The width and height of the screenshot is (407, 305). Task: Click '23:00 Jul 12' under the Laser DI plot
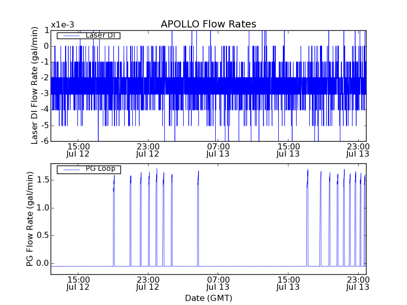coord(148,150)
